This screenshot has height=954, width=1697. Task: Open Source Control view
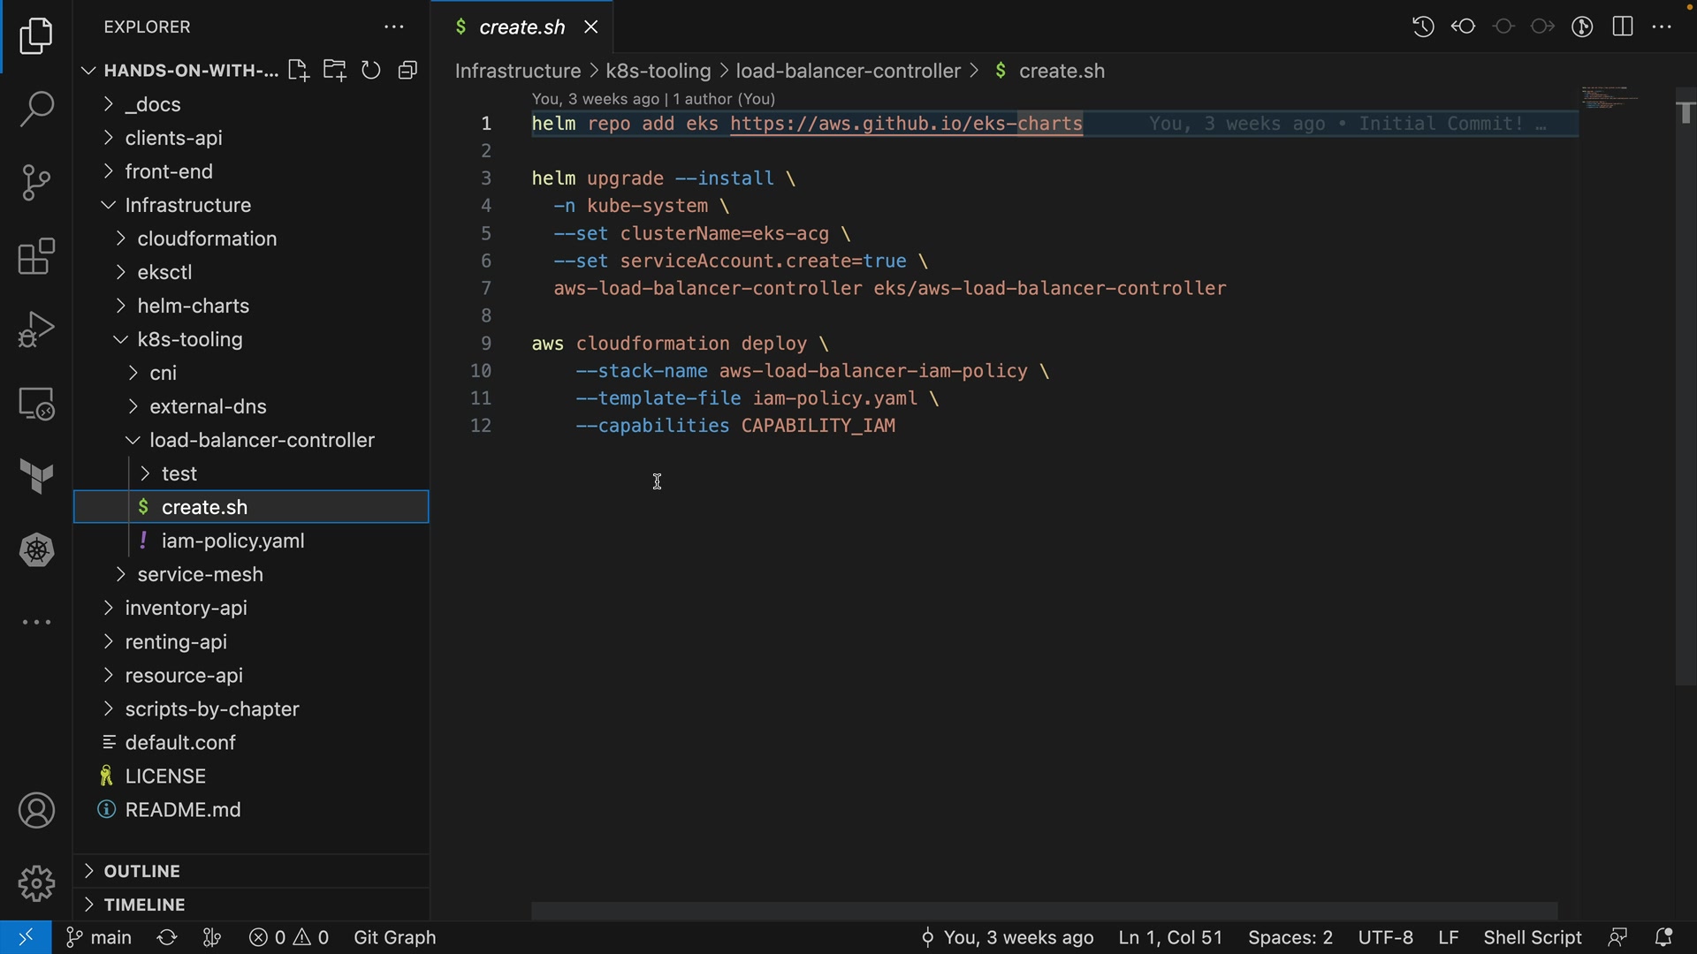pos(36,183)
